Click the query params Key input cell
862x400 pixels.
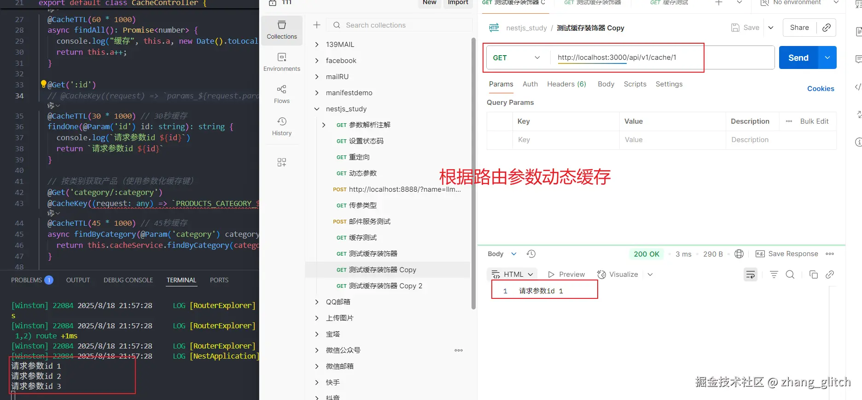point(566,140)
